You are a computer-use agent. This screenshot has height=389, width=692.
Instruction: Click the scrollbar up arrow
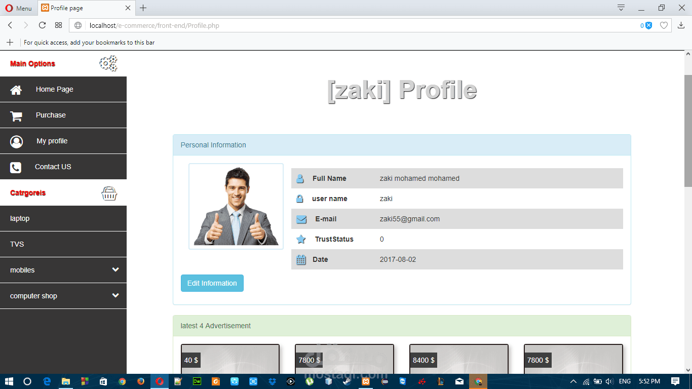coord(688,53)
